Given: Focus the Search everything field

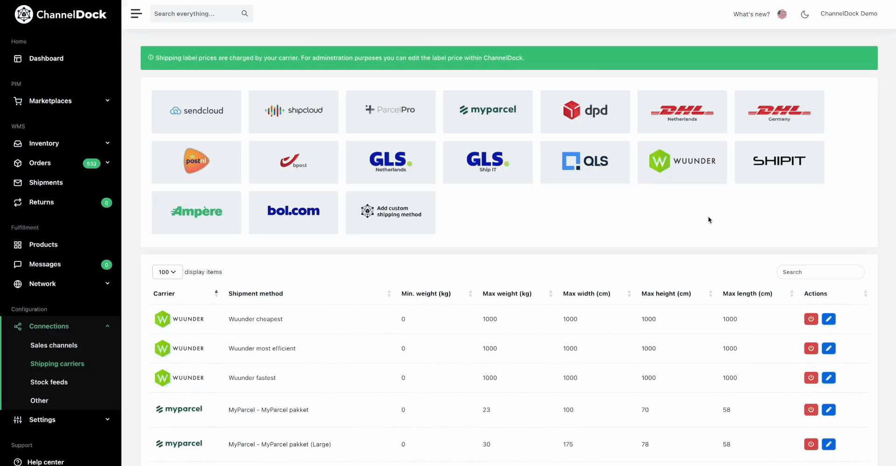Looking at the screenshot, I should 202,14.
